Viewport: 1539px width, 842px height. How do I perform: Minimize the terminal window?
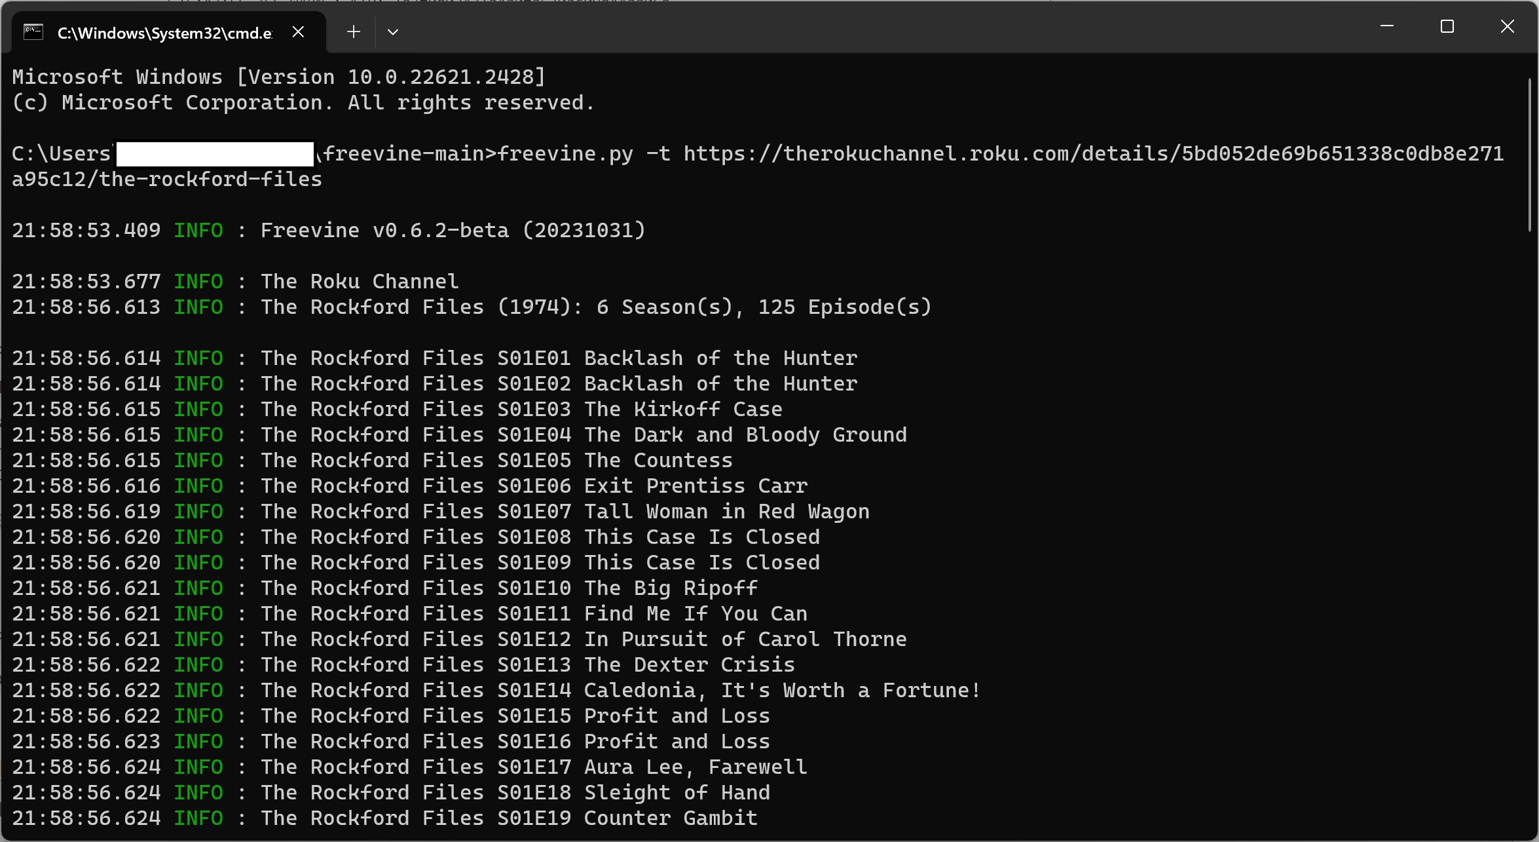1386,27
